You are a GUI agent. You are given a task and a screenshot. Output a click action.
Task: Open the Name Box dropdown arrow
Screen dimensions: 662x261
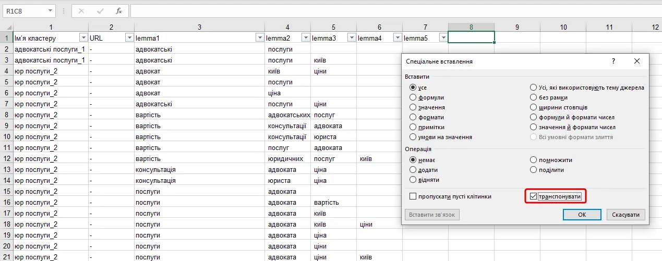[50, 10]
